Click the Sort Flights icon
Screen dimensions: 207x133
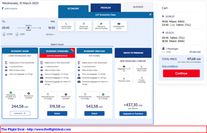(x=3, y=8)
